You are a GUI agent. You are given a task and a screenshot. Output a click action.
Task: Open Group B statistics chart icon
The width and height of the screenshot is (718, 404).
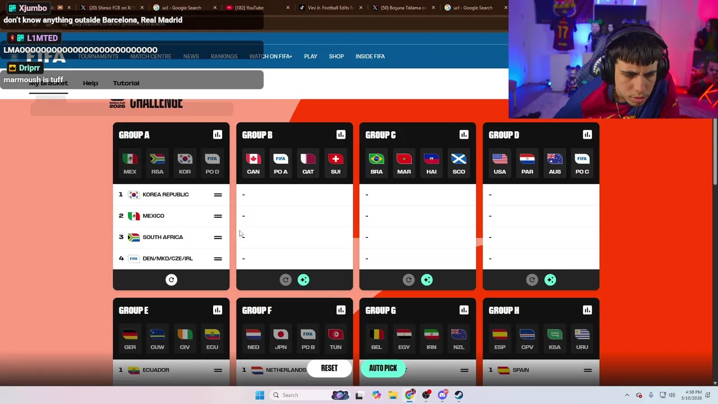(x=341, y=135)
